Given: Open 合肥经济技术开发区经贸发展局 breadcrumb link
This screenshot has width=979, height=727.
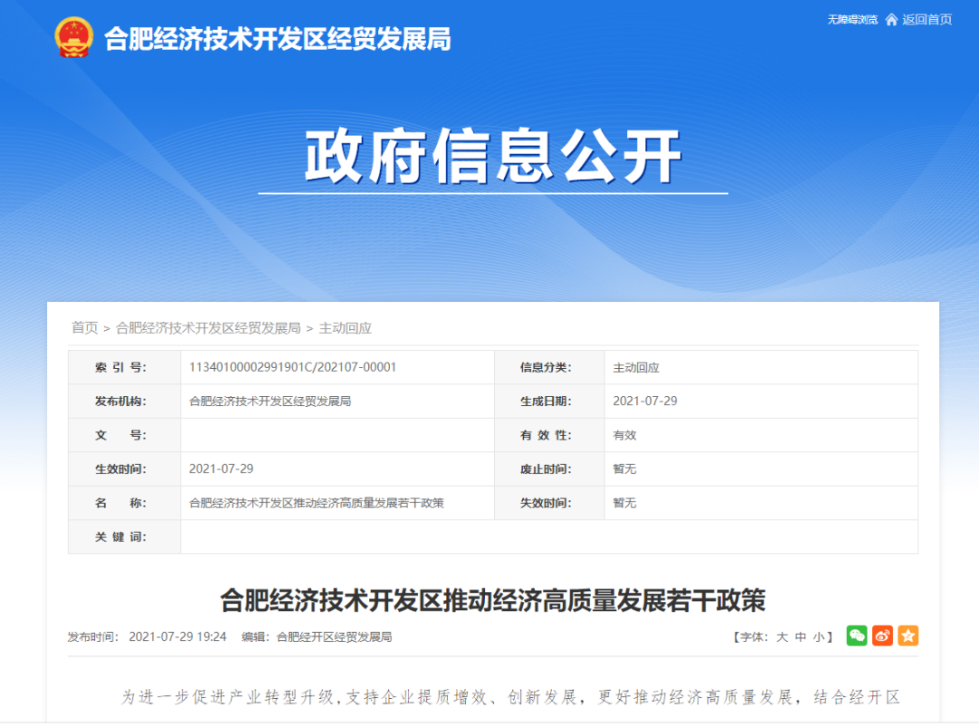Looking at the screenshot, I should click(208, 328).
